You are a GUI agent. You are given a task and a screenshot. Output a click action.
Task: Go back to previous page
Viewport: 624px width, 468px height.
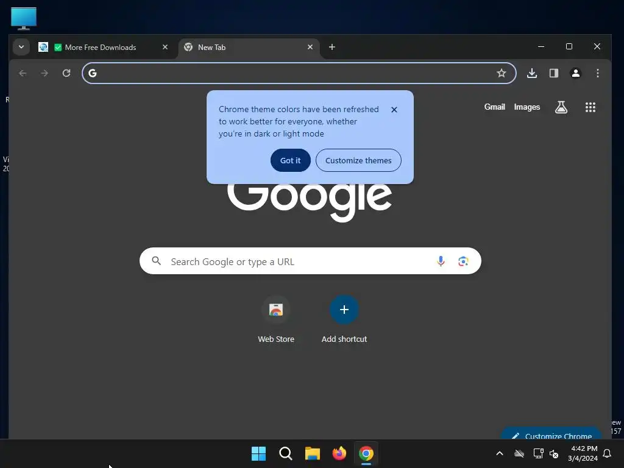click(x=23, y=73)
